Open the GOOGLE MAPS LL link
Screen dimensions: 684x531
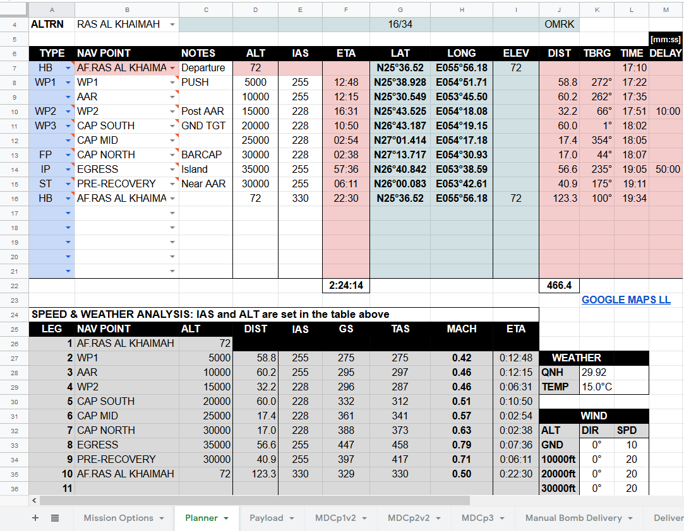click(x=626, y=300)
